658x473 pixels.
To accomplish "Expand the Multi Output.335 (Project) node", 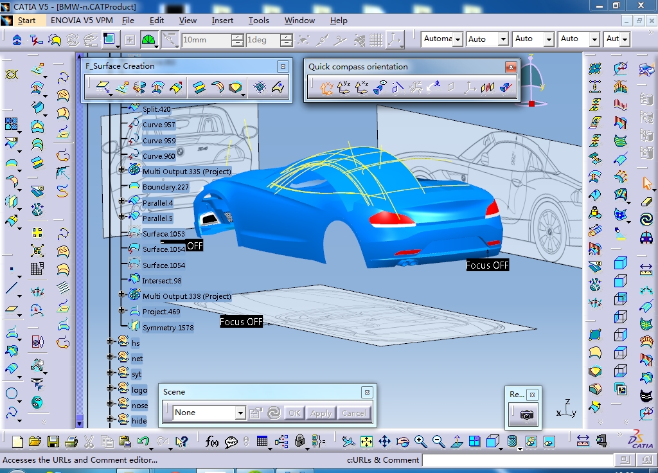I will (121, 170).
